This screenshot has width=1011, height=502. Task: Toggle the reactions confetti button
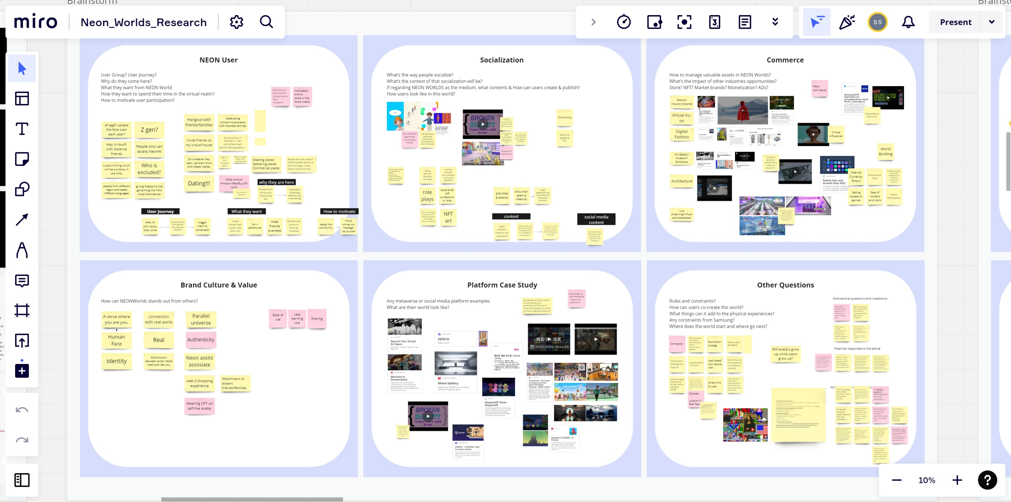[x=847, y=22]
